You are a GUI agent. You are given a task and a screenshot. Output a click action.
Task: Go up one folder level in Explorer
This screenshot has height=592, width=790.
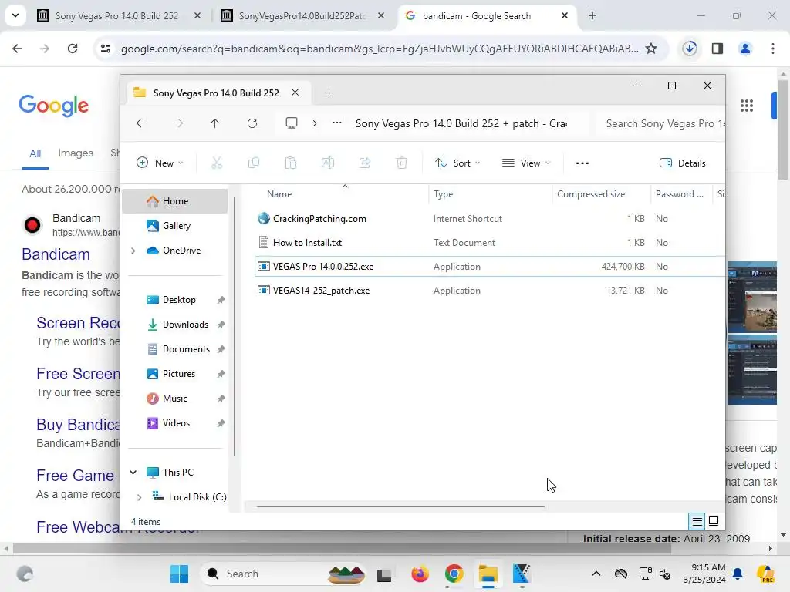(214, 123)
